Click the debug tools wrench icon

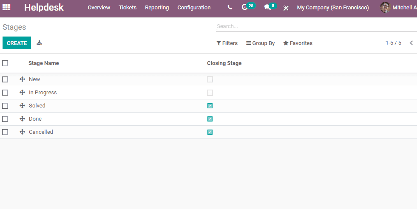(286, 8)
